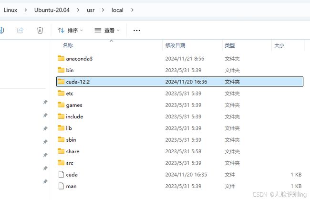This screenshot has width=310, height=200.
Task: Open the three-dot more options menu
Action: 136,31
